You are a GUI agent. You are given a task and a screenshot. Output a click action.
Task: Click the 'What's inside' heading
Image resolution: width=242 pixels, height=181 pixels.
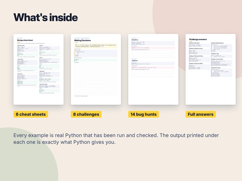pos(46,17)
